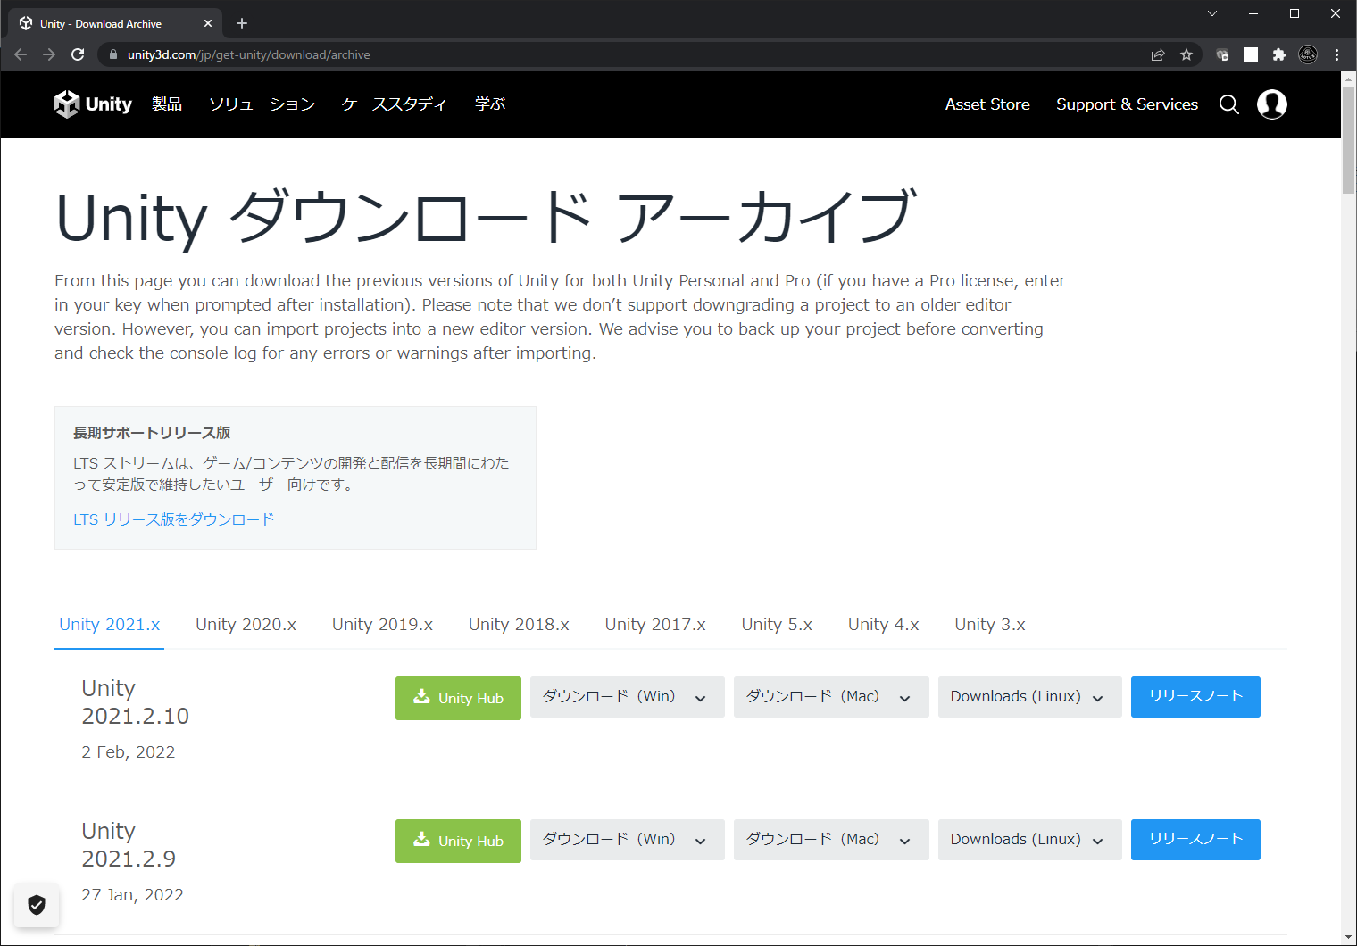This screenshot has height=946, width=1357.
Task: Open the browser extensions puzzle icon
Action: (x=1278, y=54)
